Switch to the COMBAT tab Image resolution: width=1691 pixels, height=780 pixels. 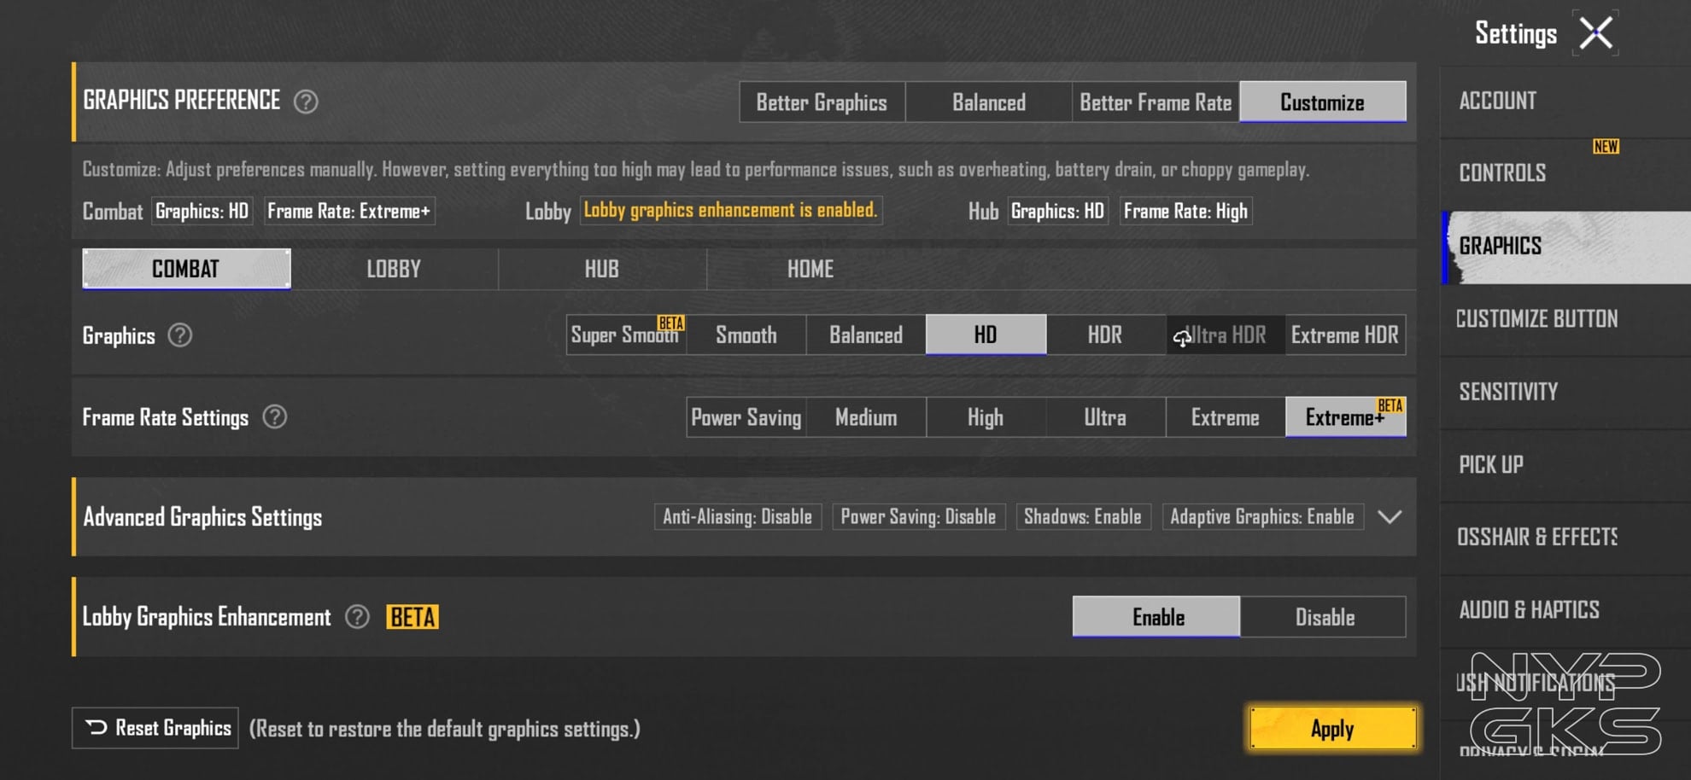pos(186,269)
